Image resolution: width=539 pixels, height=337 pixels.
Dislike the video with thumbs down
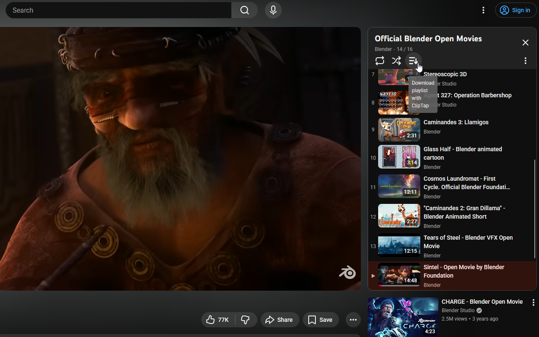click(x=245, y=320)
